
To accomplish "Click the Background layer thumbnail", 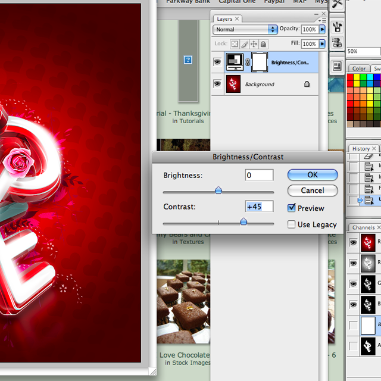I will coord(233,84).
